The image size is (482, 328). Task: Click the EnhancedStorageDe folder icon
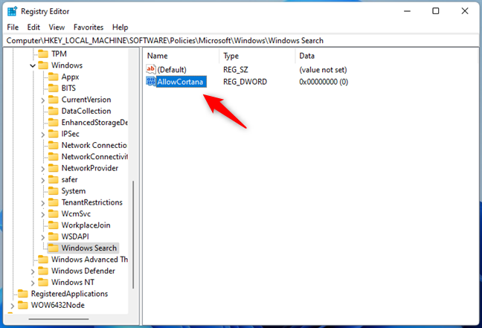pyautogui.click(x=53, y=122)
